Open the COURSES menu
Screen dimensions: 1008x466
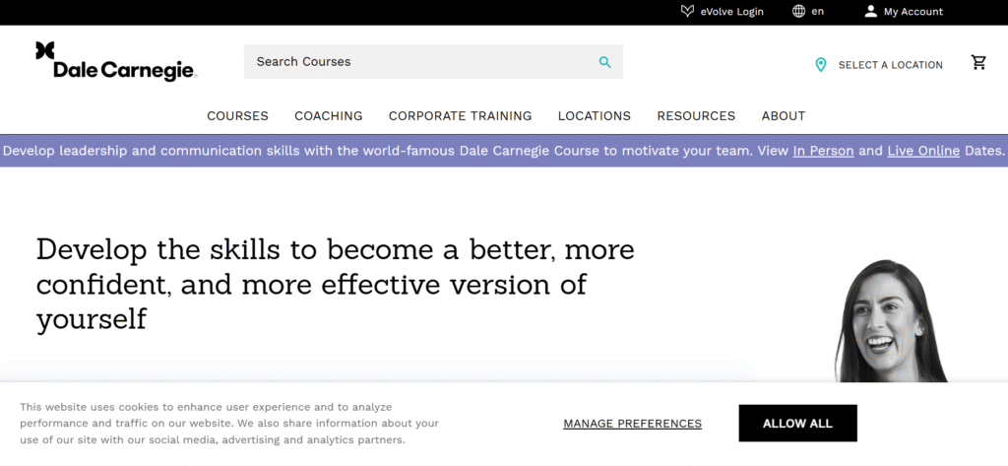(238, 116)
